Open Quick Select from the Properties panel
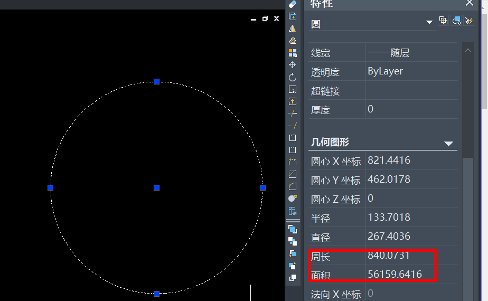This screenshot has width=488, height=301. tap(468, 21)
